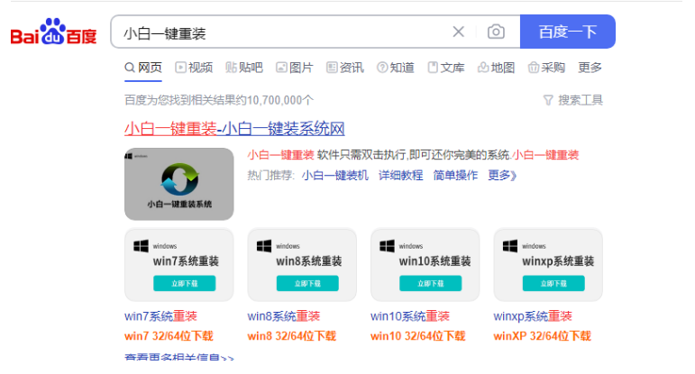
Task: Click 更多》 next to hot recommendations
Action: (x=502, y=176)
